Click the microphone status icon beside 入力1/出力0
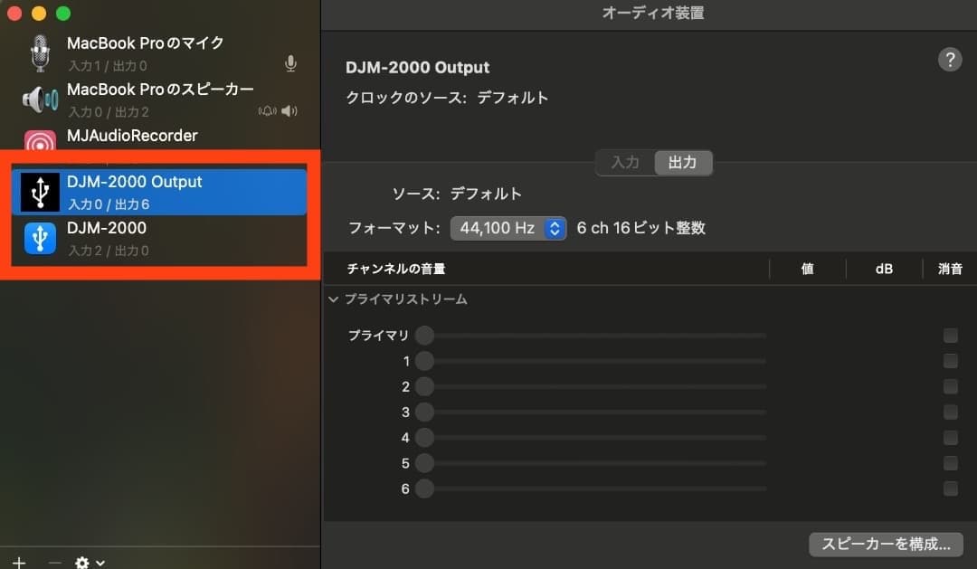The image size is (977, 569). [x=289, y=63]
